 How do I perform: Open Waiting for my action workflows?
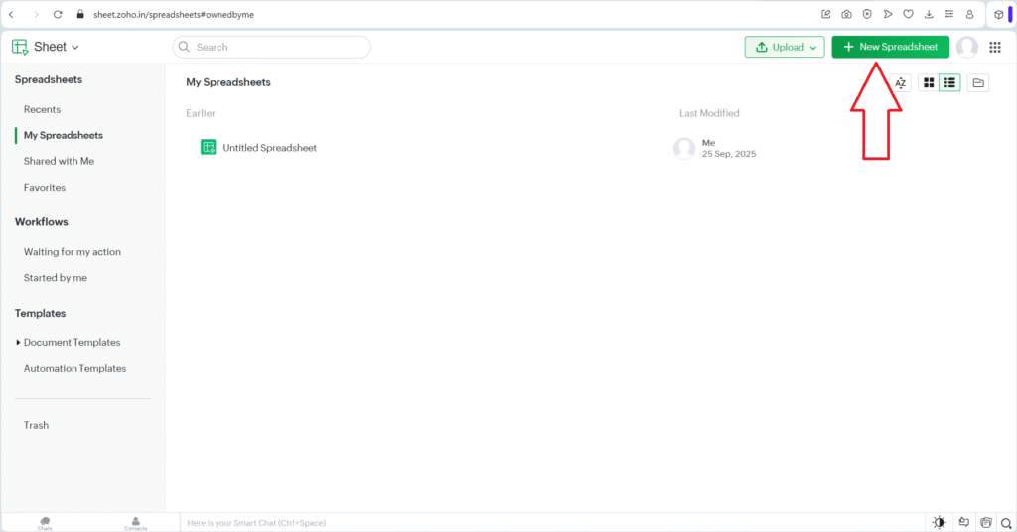coord(72,252)
